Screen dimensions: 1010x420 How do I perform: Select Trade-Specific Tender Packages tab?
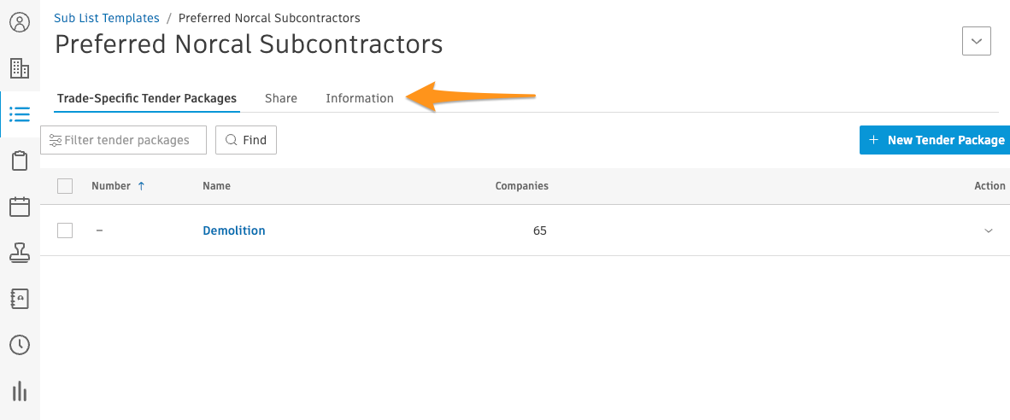147,98
